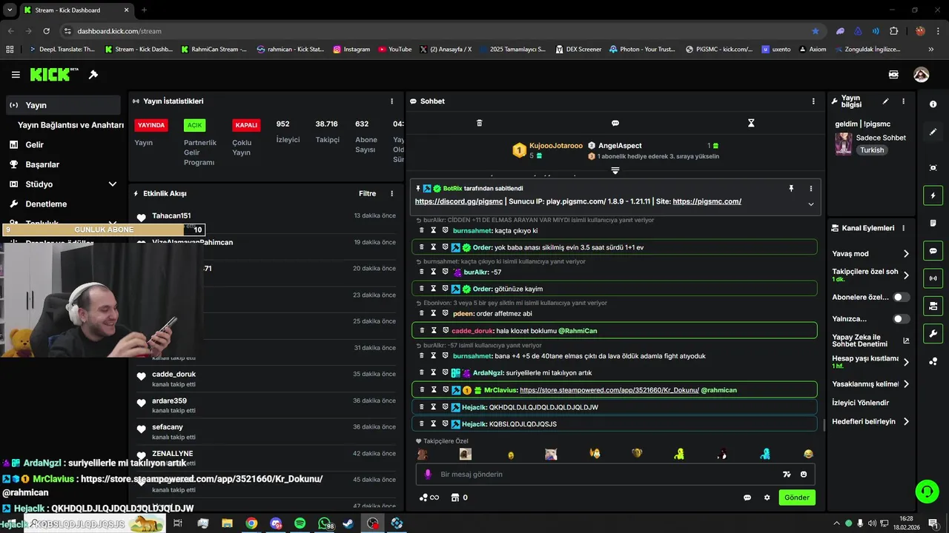Viewport: 949px width, 533px height.
Task: Toggle the Yalnızca... switch
Action: [x=901, y=319]
